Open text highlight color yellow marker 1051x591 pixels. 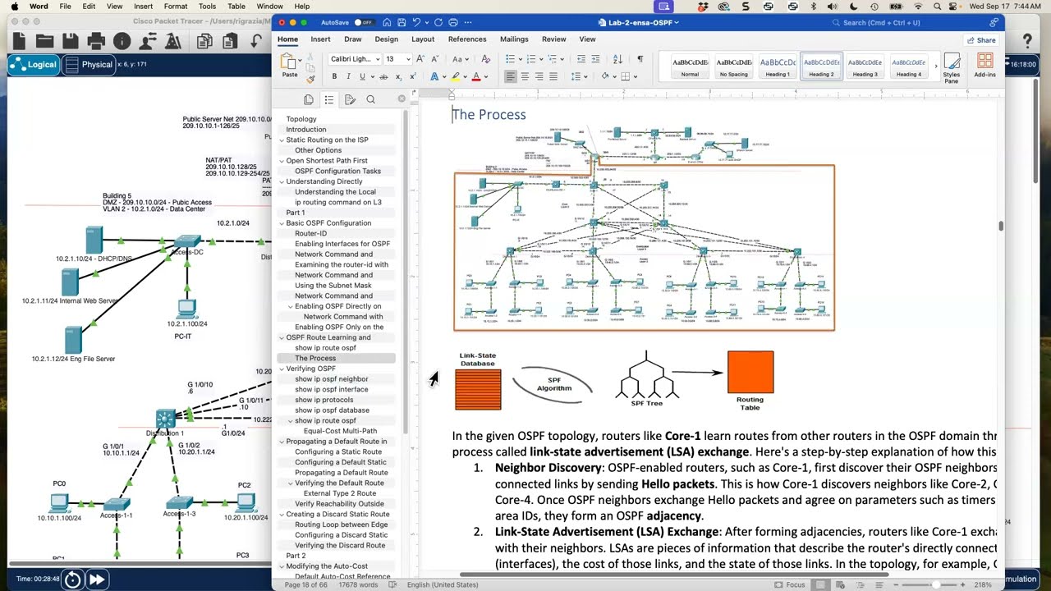pyautogui.click(x=454, y=76)
